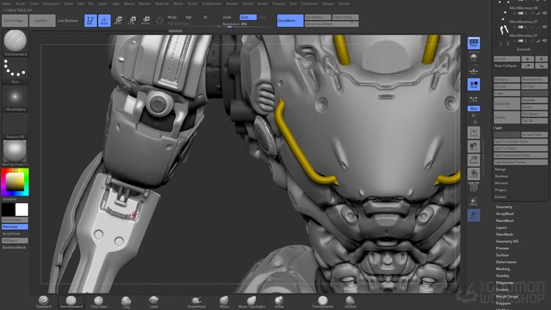Screen dimensions: 551x310
Task: Click Split To Parts button
Action: (520, 148)
